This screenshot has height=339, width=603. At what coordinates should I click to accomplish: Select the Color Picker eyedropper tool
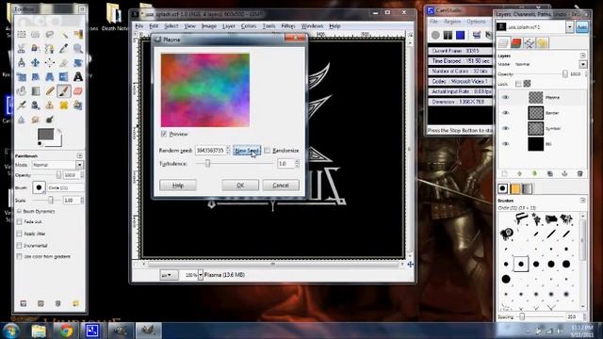[x=64, y=48]
